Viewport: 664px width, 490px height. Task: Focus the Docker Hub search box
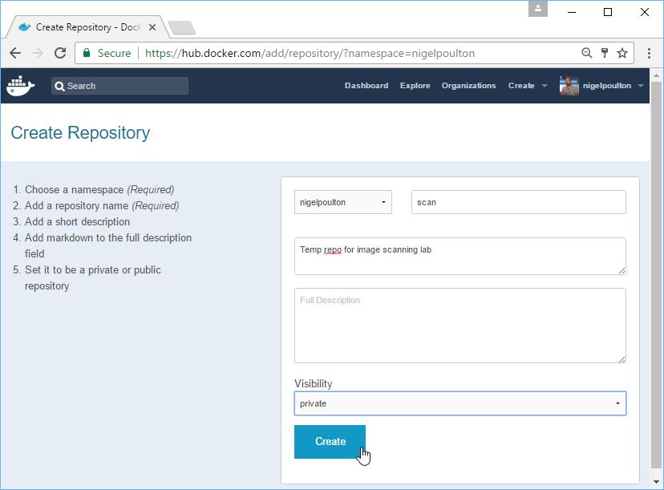(120, 86)
